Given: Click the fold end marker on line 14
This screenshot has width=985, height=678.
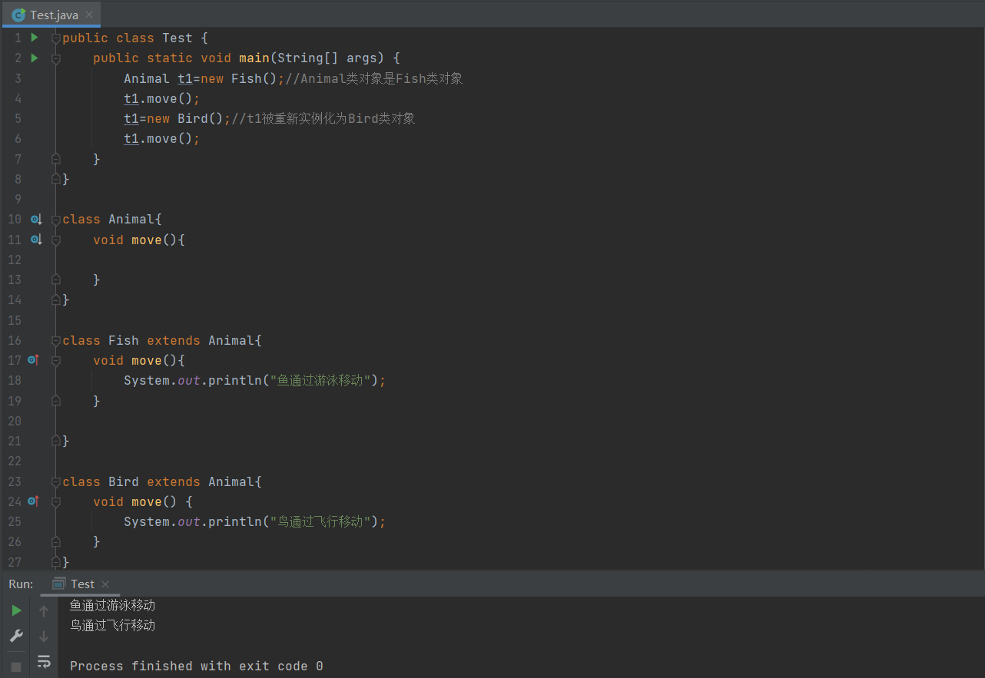Looking at the screenshot, I should tap(55, 299).
